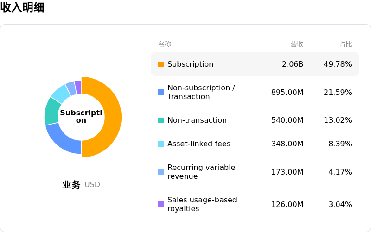Click the 业务 USD chart label
The height and width of the screenshot is (232, 371).
click(x=81, y=184)
